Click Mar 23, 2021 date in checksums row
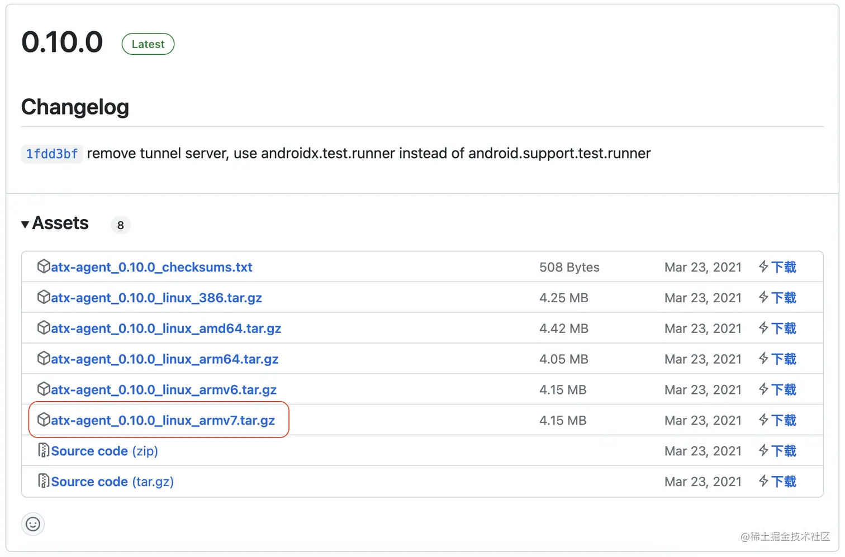The height and width of the screenshot is (557, 845). pyautogui.click(x=703, y=267)
